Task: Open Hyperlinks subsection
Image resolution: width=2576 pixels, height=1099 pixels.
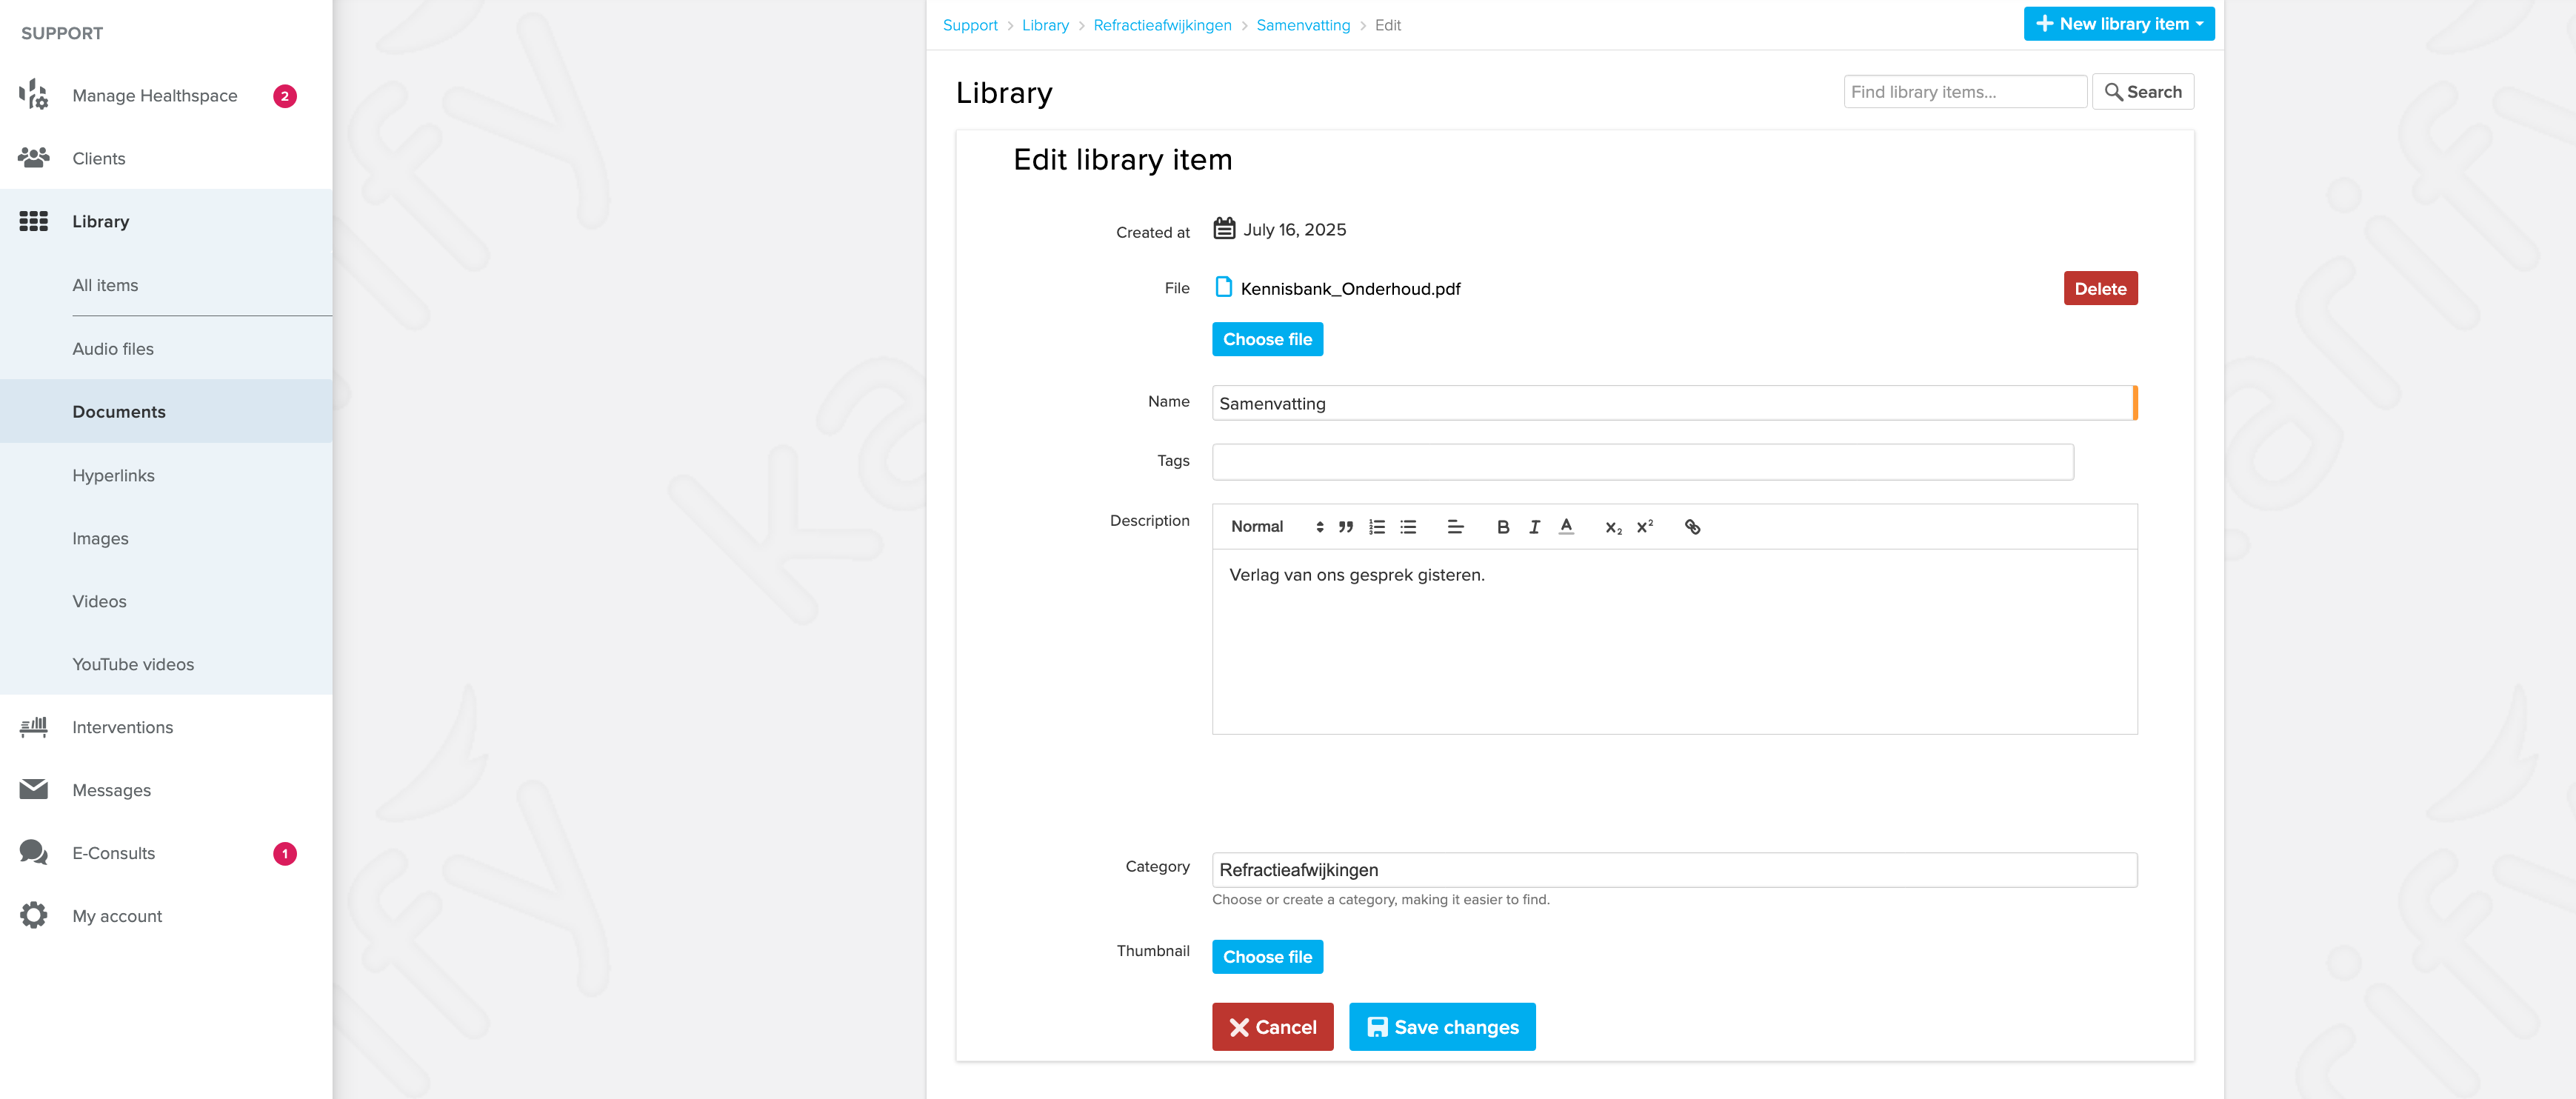Action: [x=113, y=475]
